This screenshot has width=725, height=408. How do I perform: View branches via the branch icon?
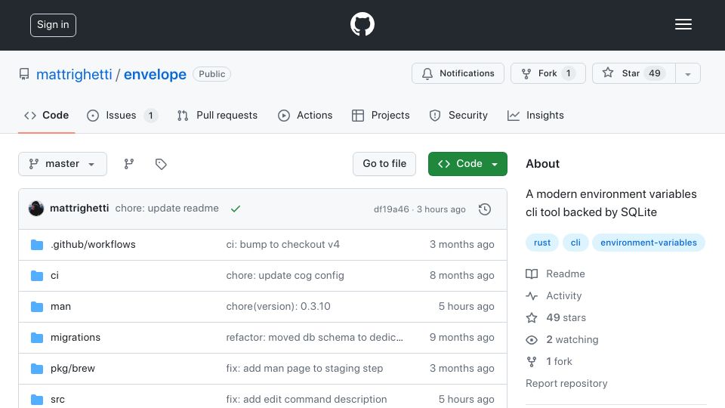coord(129,164)
